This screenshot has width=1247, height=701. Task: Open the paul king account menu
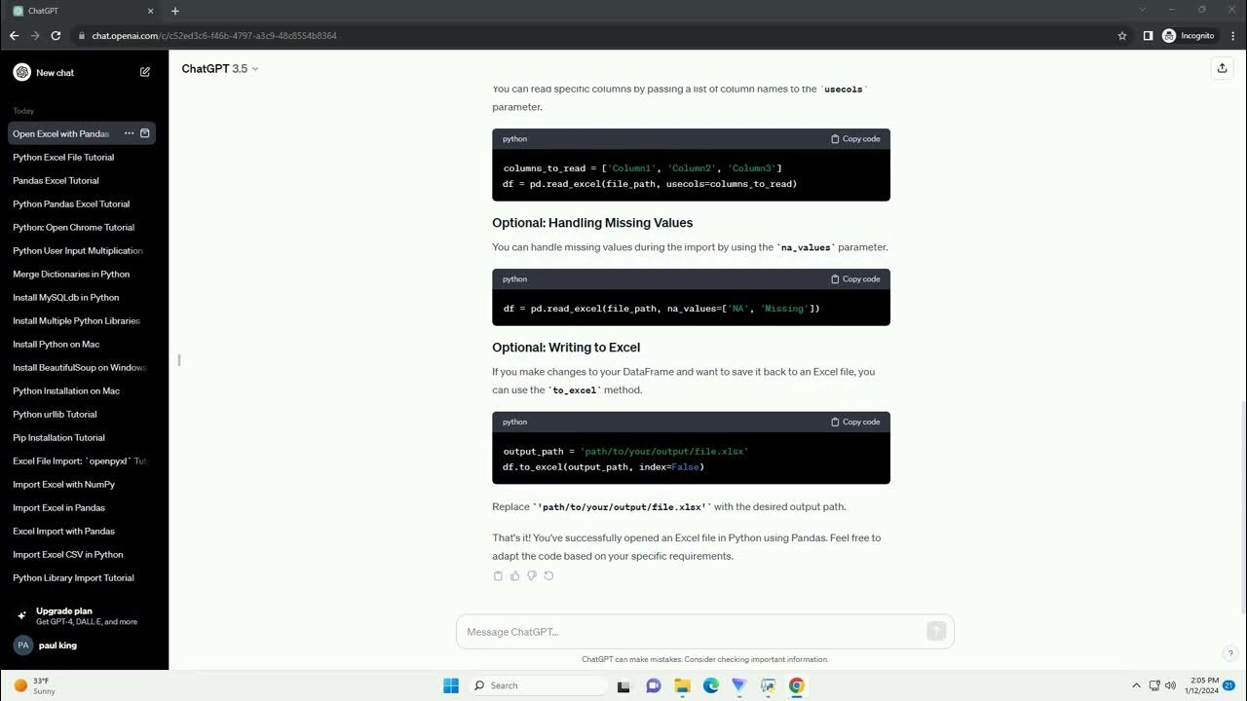point(84,645)
